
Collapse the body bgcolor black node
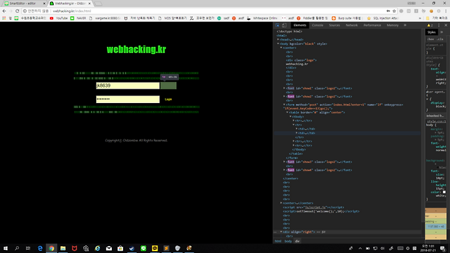click(x=277, y=44)
